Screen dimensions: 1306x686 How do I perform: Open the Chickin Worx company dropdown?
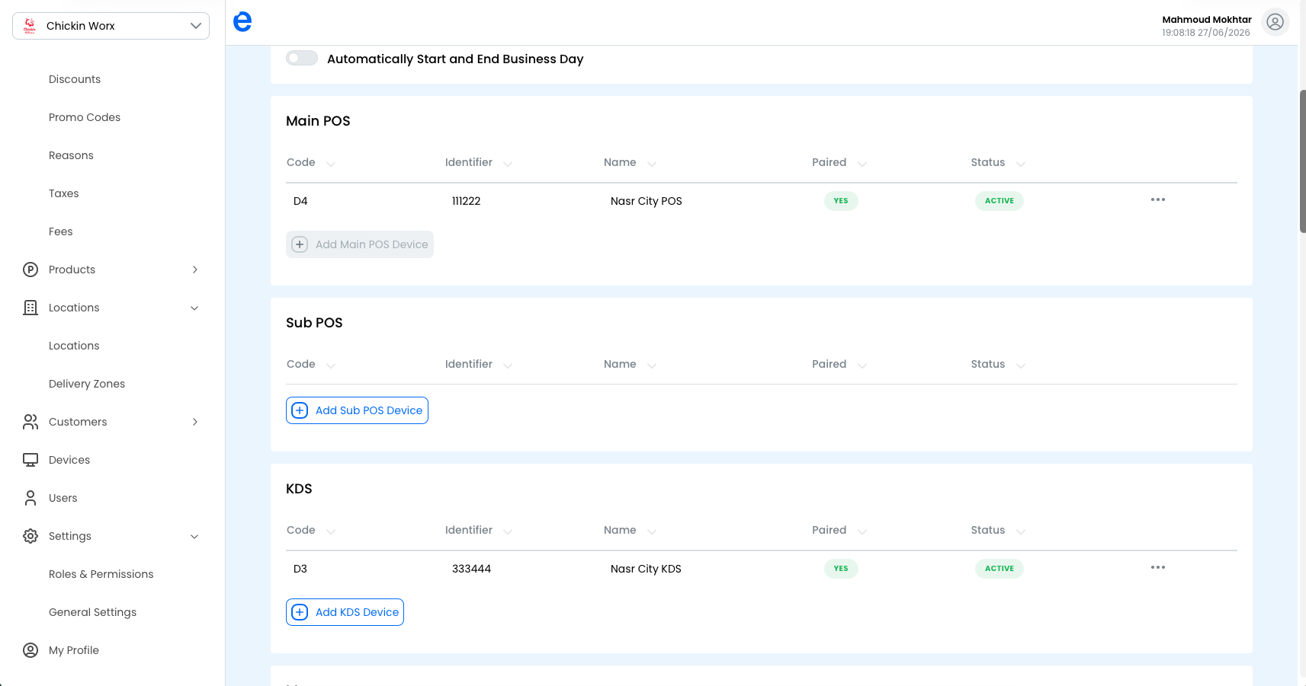tap(111, 26)
